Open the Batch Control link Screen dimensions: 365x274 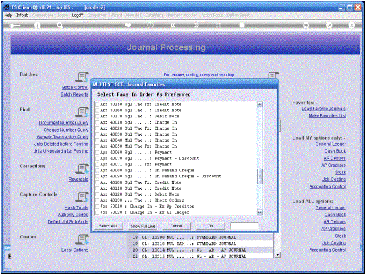coord(75,87)
